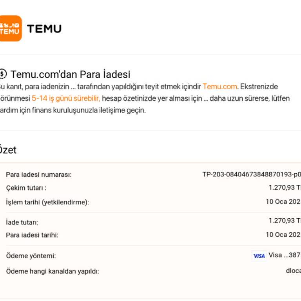Viewport: 301px width, 301px height.
Task: Click the TEMU wordmark text
Action: (44, 29)
